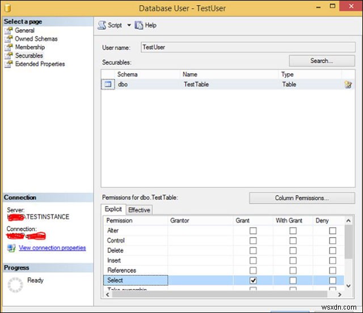Click the User name text field
Viewport: 363px width, 313px height.
tap(248, 47)
